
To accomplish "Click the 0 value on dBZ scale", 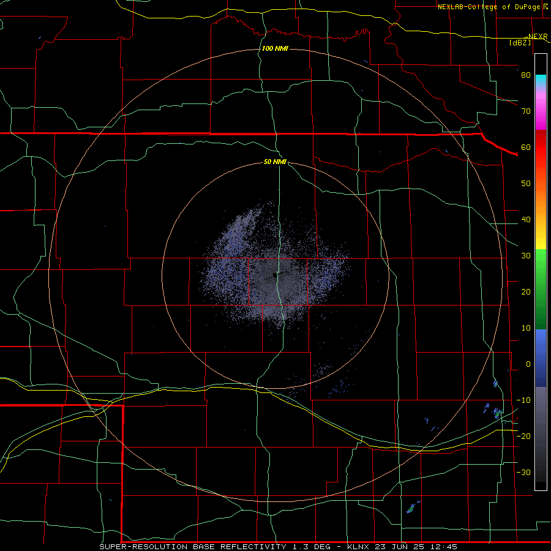I will [x=528, y=364].
